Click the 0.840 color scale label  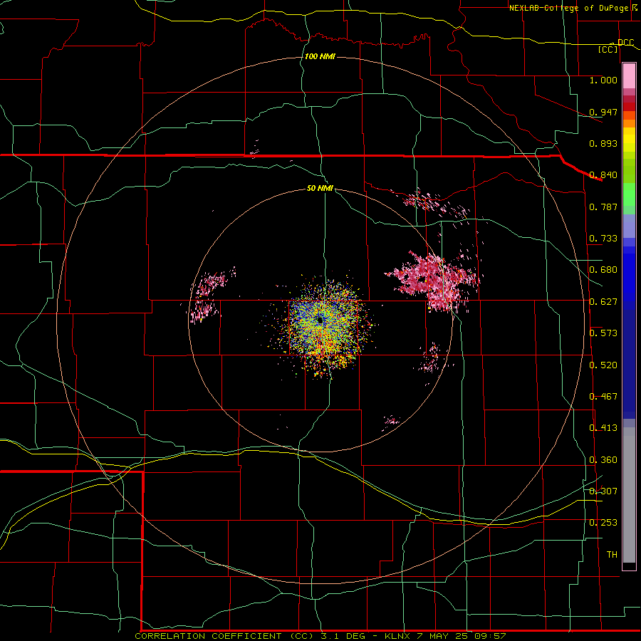(x=603, y=175)
